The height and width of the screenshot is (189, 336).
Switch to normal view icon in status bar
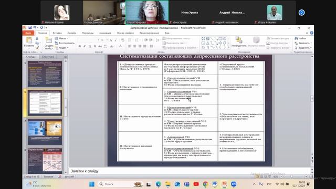coord(258,176)
